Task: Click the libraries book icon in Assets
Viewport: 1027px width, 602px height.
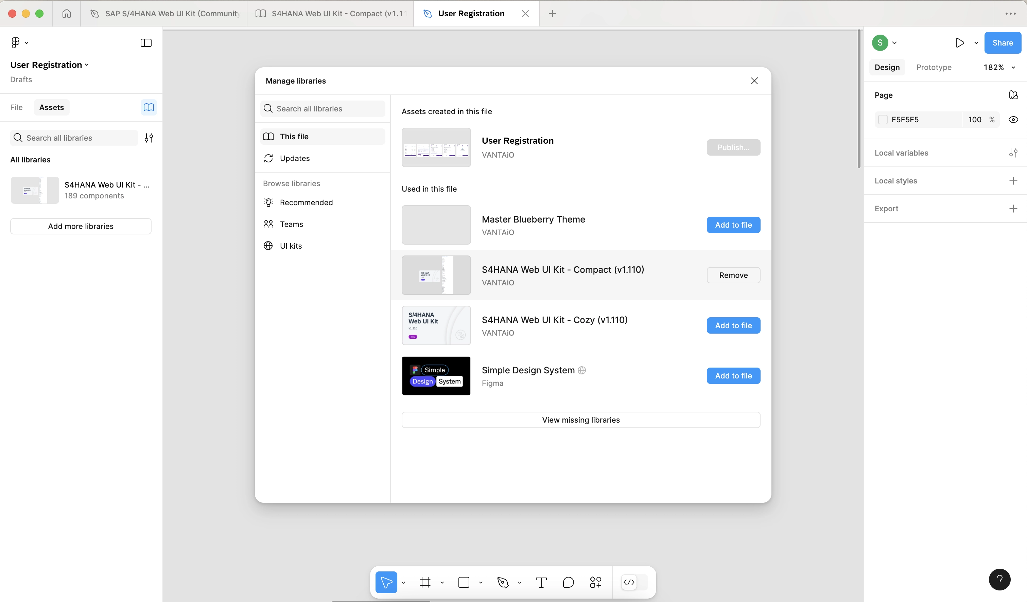Action: (x=149, y=107)
